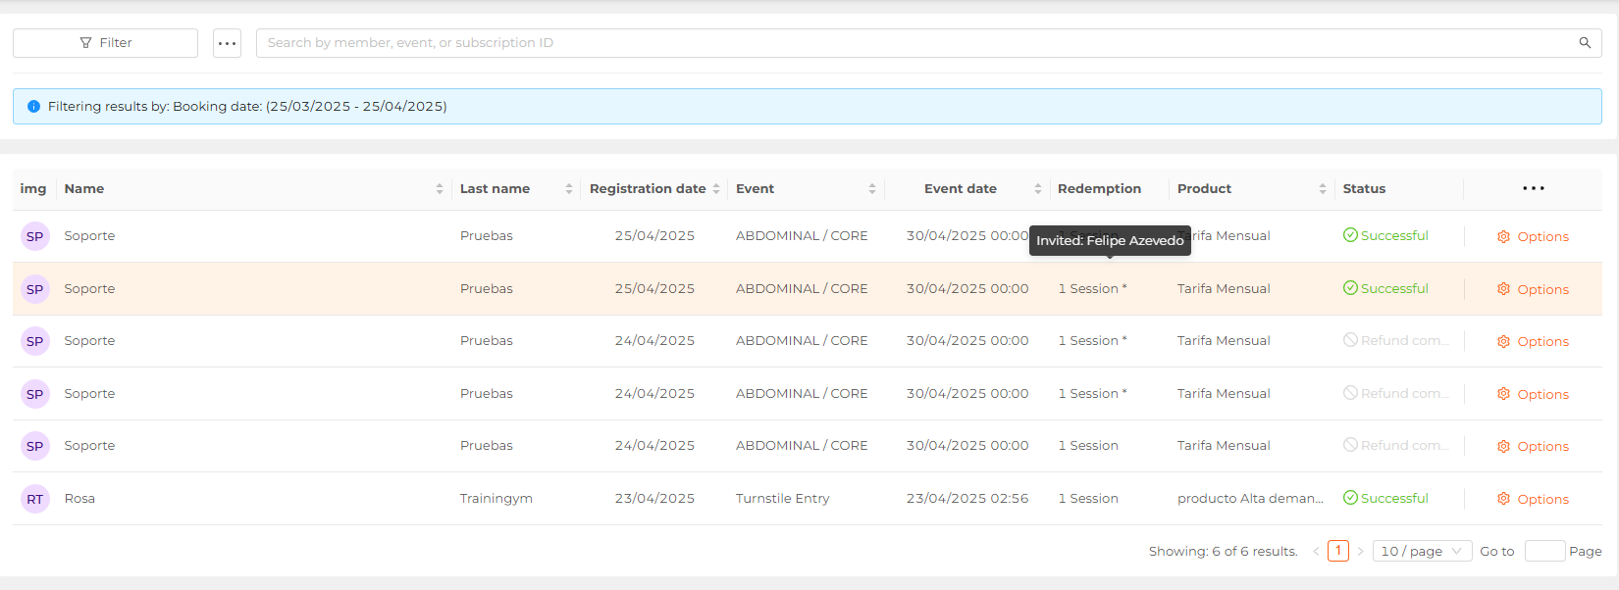Click Tarifa Mensual in the highlighted row
1619x590 pixels.
1224,289
